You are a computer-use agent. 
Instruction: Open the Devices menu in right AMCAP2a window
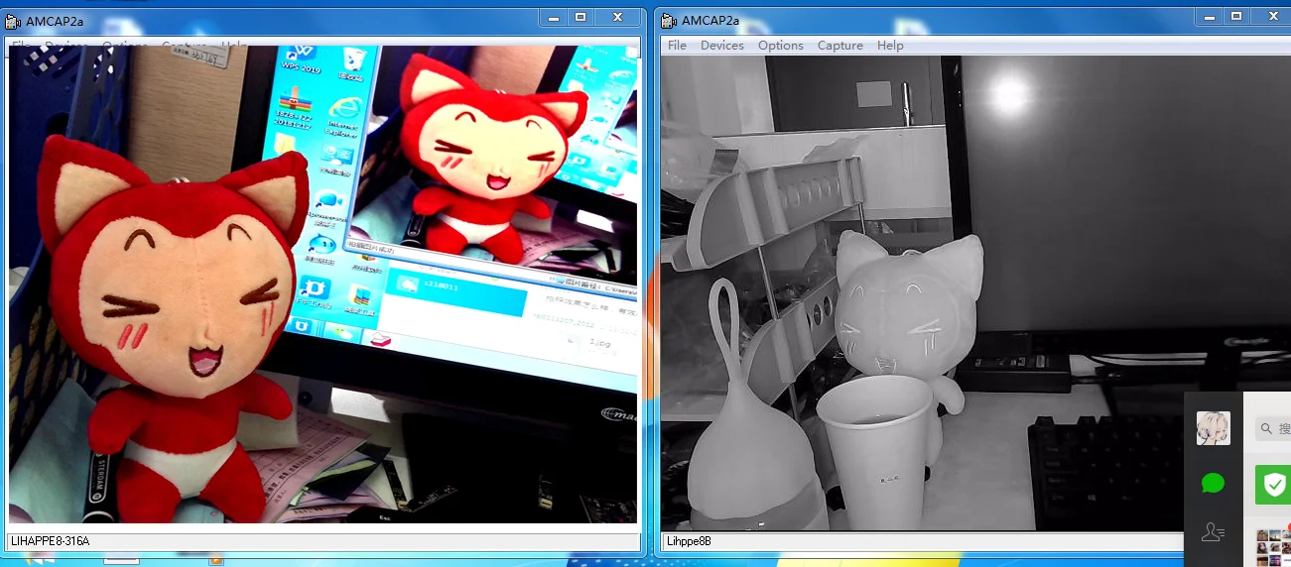coord(722,46)
